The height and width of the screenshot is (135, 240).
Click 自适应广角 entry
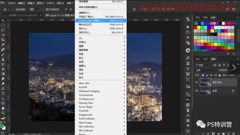click(101, 17)
